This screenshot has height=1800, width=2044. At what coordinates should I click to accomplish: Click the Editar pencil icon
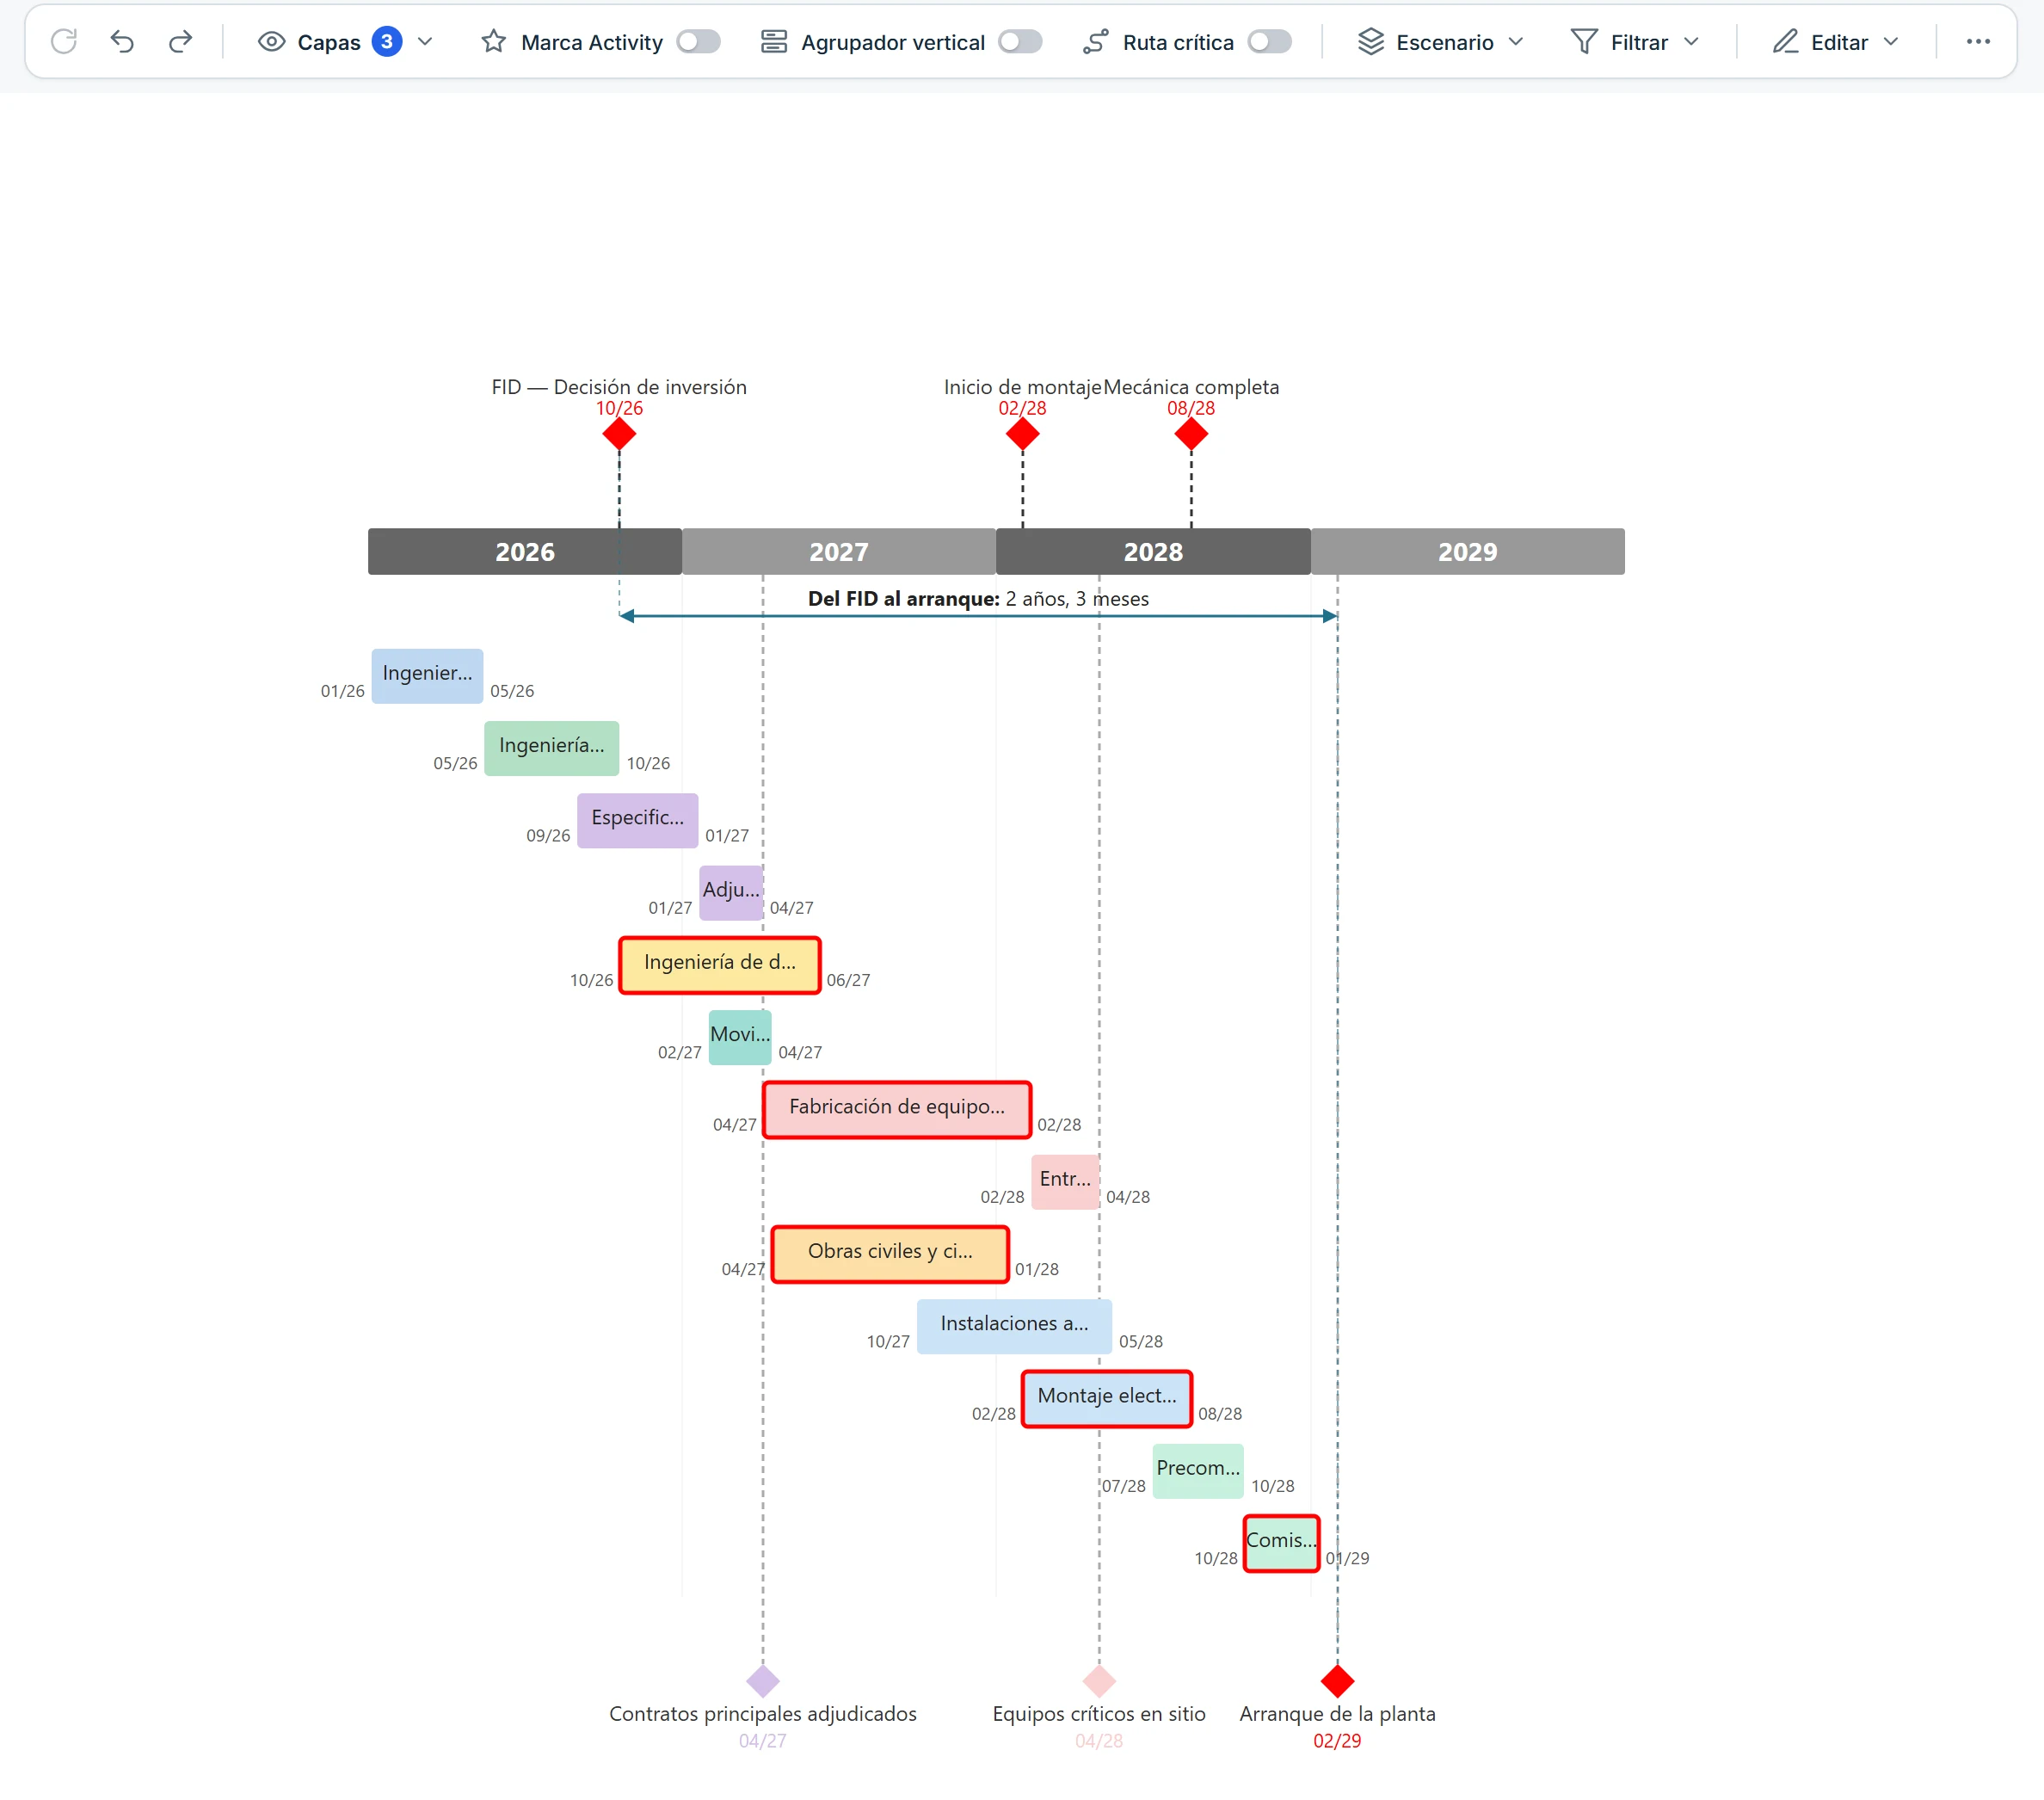(1785, 41)
